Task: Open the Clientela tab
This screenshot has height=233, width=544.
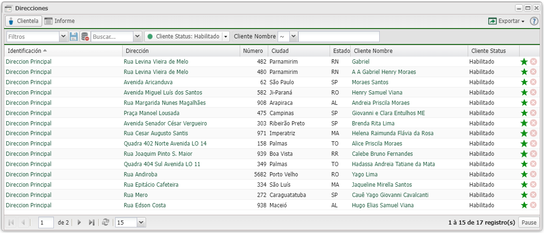Action: click(x=23, y=21)
